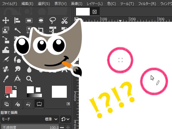The height and width of the screenshot is (129, 172).
Task: Open the モード 標準 dropdown
Action: (x=30, y=119)
